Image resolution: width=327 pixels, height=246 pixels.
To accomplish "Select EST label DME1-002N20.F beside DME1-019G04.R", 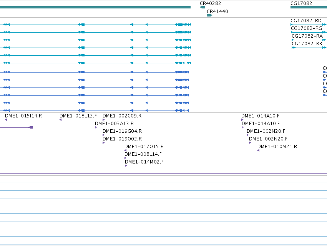I will (x=266, y=131).
